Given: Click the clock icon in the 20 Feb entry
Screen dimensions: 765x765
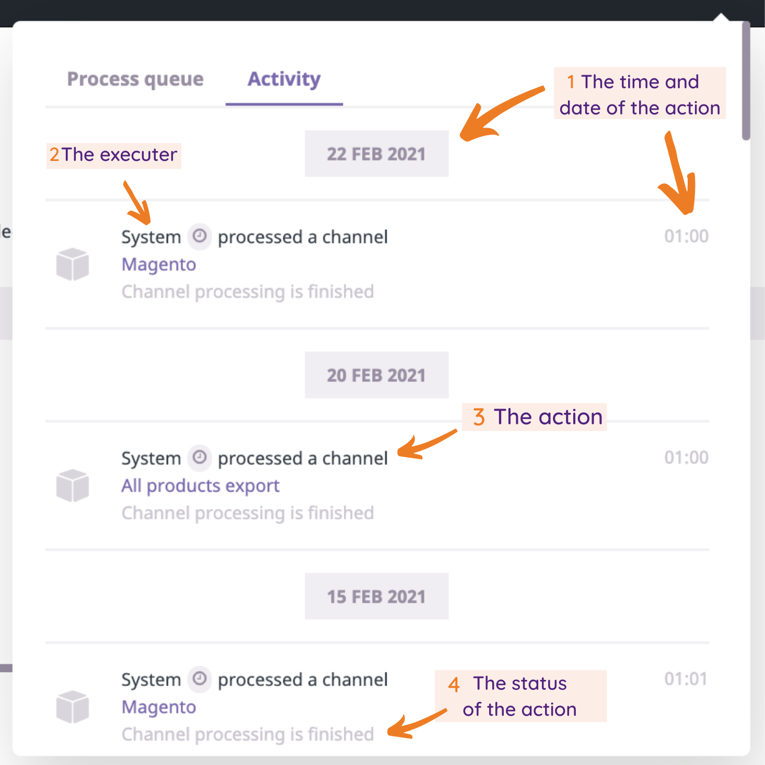Looking at the screenshot, I should (x=200, y=458).
